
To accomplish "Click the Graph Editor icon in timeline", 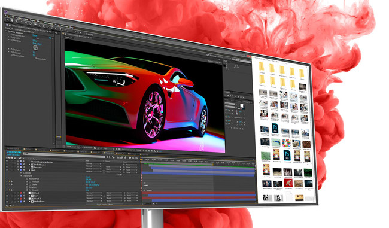I will click(136, 158).
